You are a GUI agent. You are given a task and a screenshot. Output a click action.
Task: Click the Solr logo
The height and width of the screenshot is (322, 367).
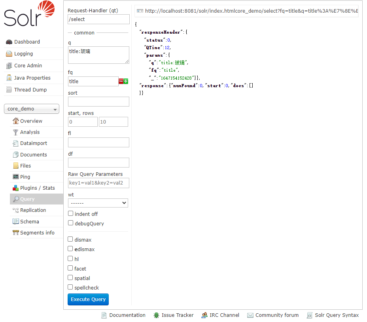coord(29,13)
